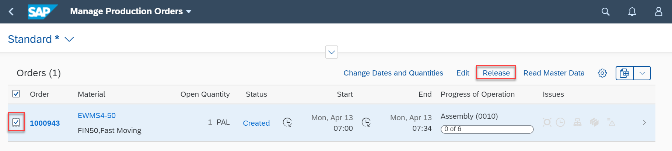
Task: Click the 0 of 6 progress bar
Action: (487, 129)
